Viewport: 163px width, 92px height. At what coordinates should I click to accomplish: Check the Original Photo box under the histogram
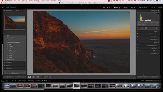pyautogui.click(x=138, y=25)
